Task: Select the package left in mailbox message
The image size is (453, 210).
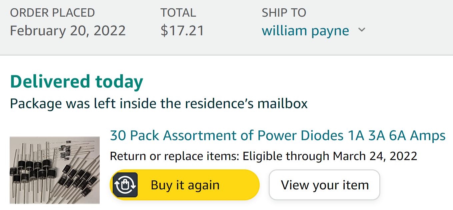Action: (159, 104)
